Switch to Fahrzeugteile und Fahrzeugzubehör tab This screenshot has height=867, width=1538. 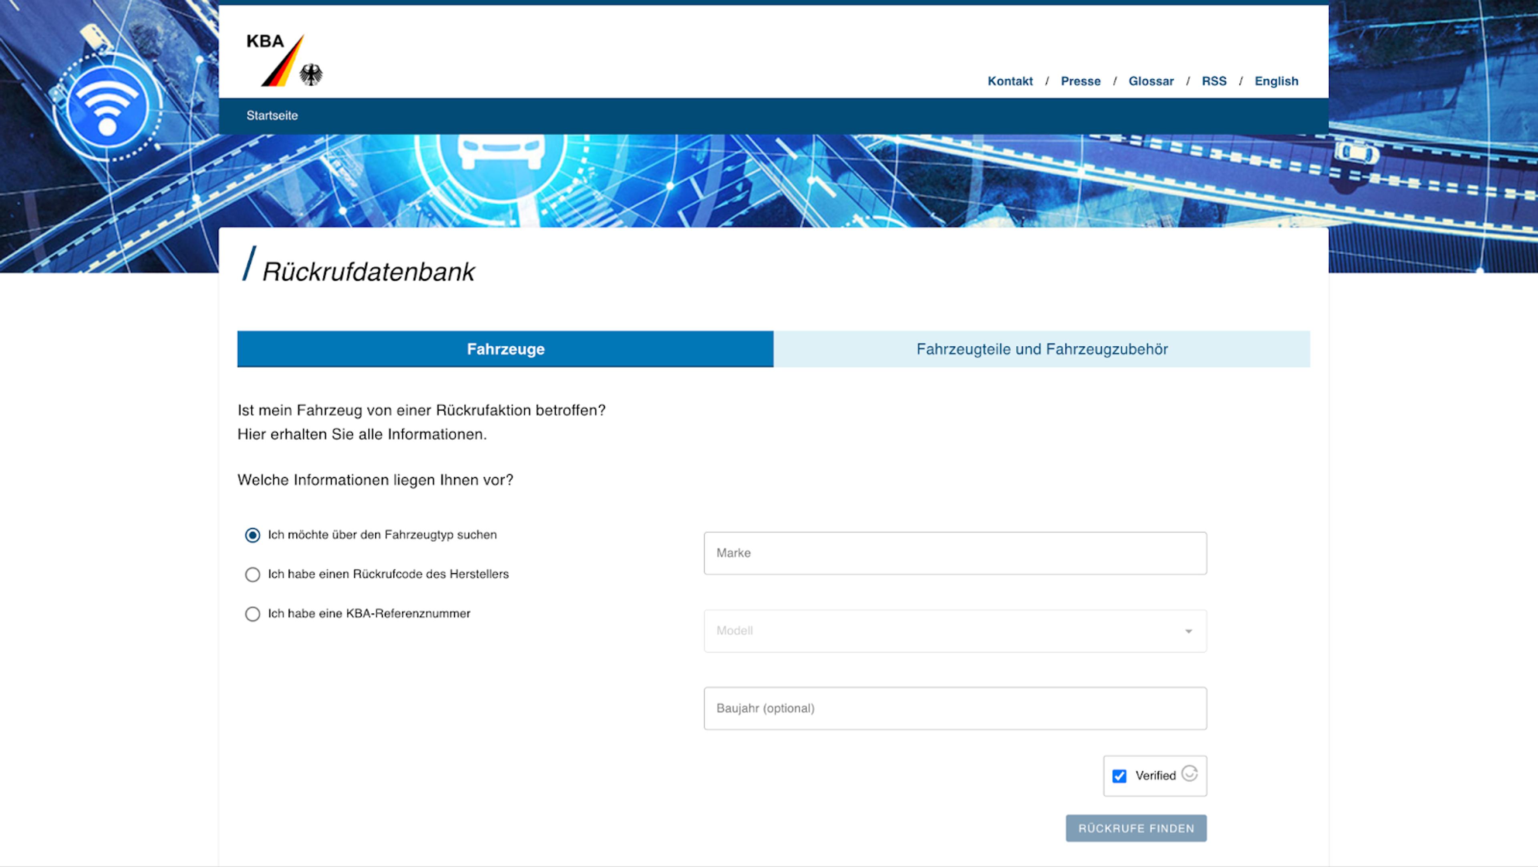click(1042, 349)
